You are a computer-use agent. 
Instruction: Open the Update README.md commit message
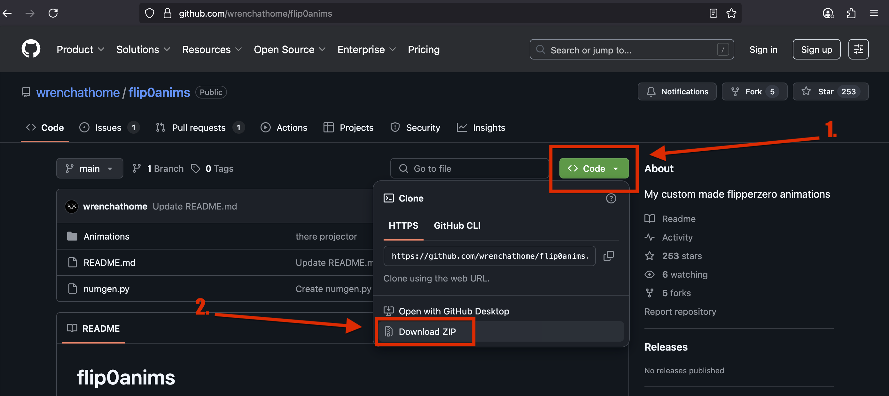[x=195, y=206]
